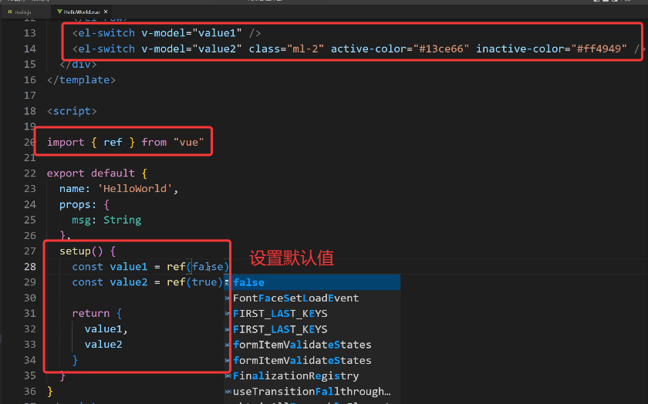648x404 pixels.
Task: Click the variable icon beside FontFaceSetLoadEvent
Action: click(x=228, y=298)
